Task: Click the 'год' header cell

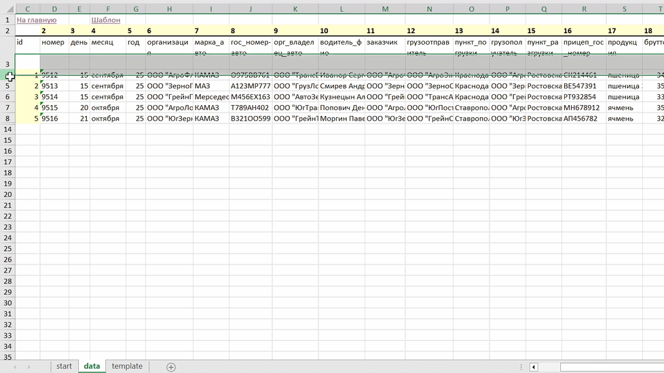Action: (136, 45)
